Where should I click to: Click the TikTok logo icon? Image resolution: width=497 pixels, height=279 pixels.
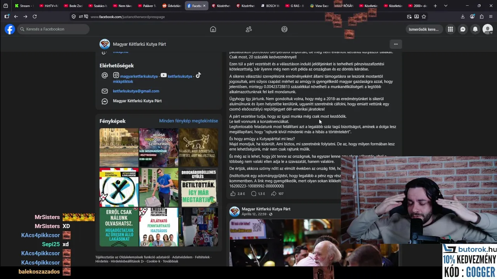click(x=198, y=75)
